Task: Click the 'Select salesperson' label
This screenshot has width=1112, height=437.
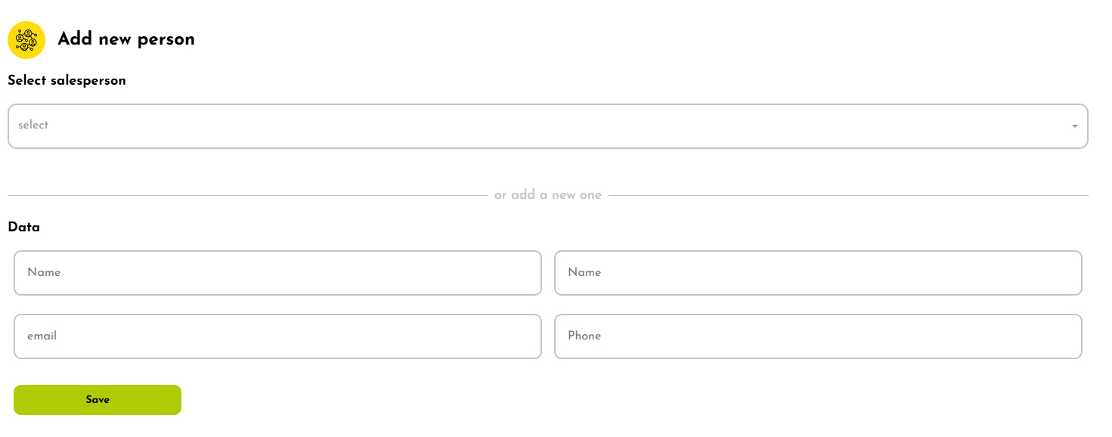Action: tap(67, 81)
